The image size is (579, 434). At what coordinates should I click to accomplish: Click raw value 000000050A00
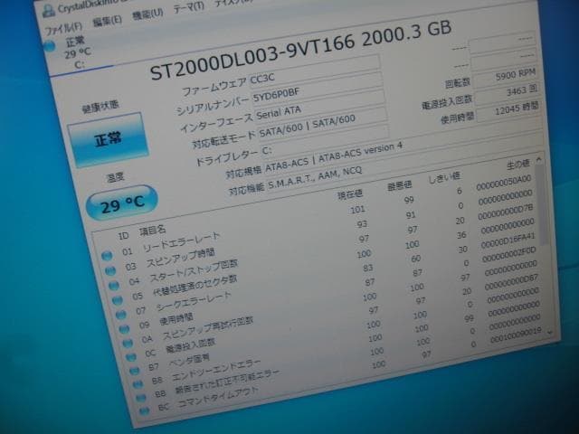point(504,183)
